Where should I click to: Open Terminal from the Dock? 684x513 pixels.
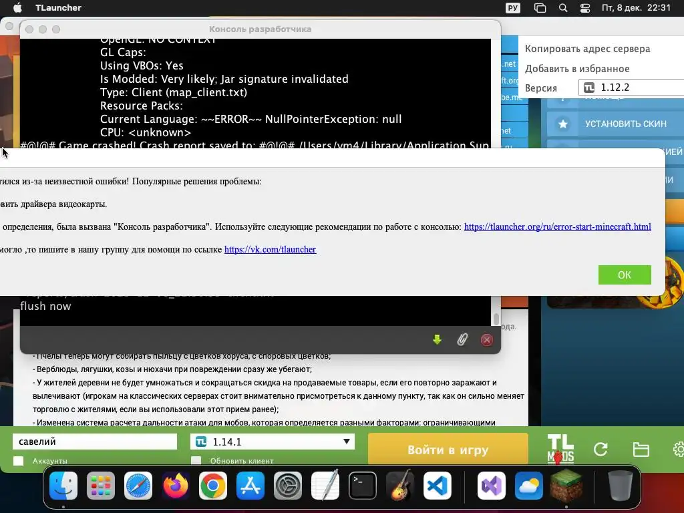tap(363, 485)
